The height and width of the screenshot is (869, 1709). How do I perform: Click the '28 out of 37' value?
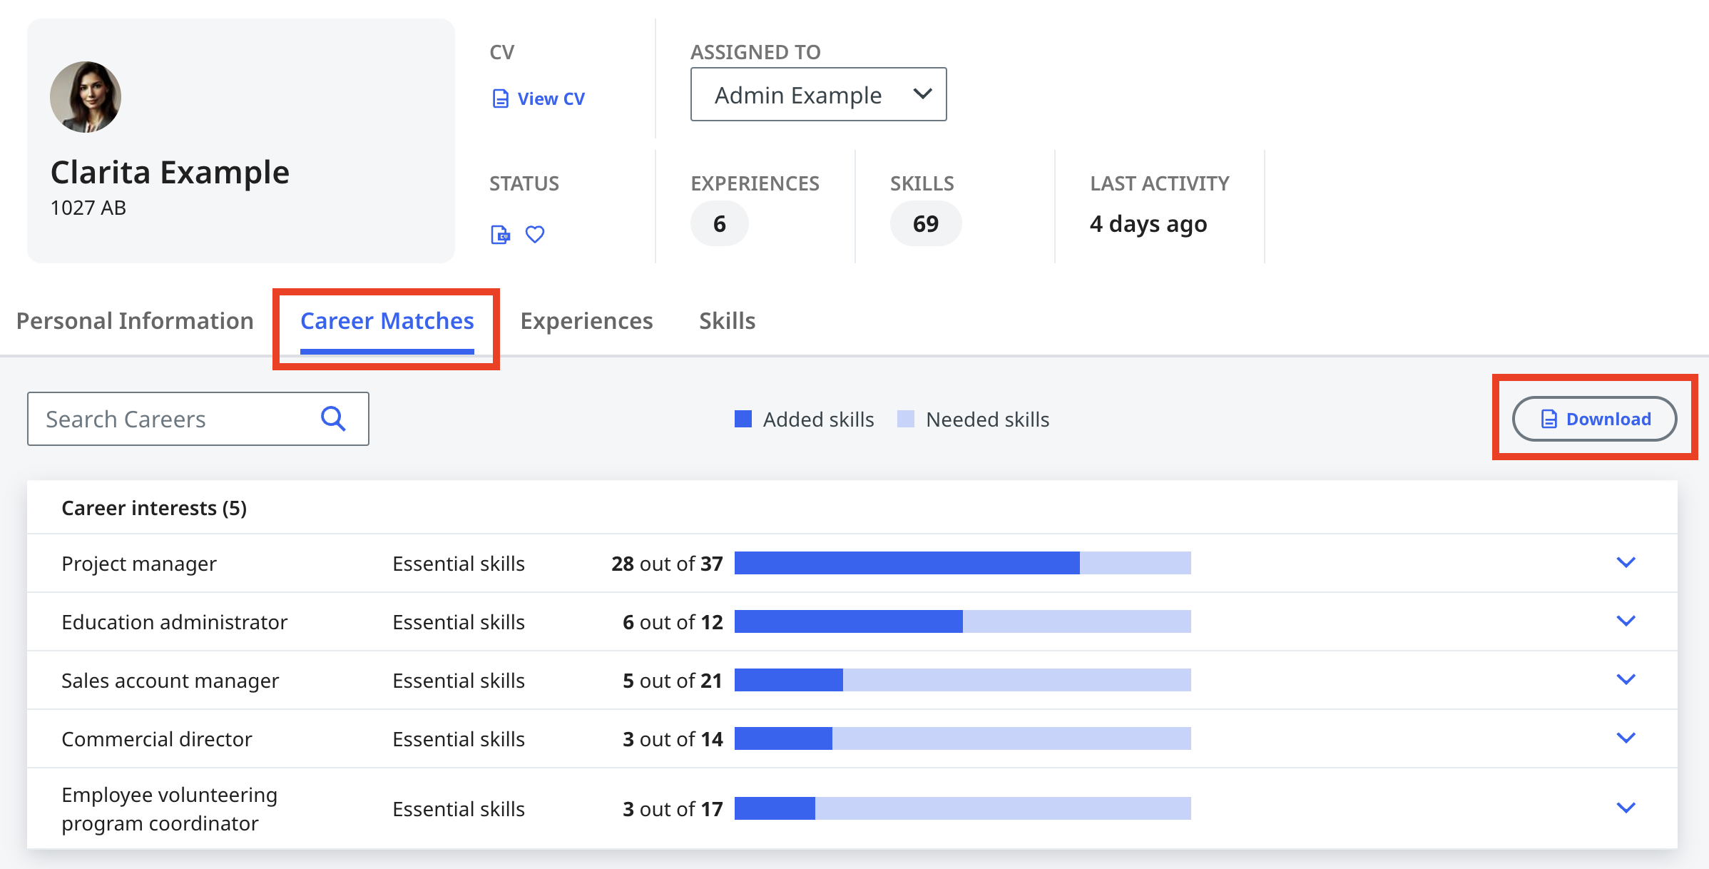pos(667,564)
